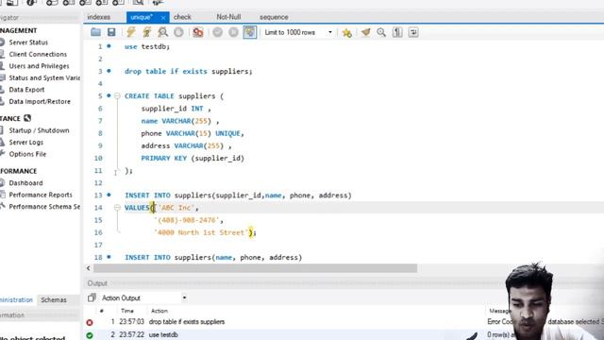
Task: Open Data Import/Restore
Action: [40, 101]
